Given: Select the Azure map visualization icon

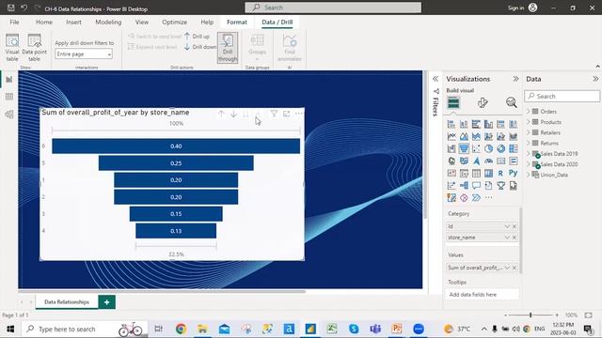Looking at the screenshot, I should tap(476, 161).
